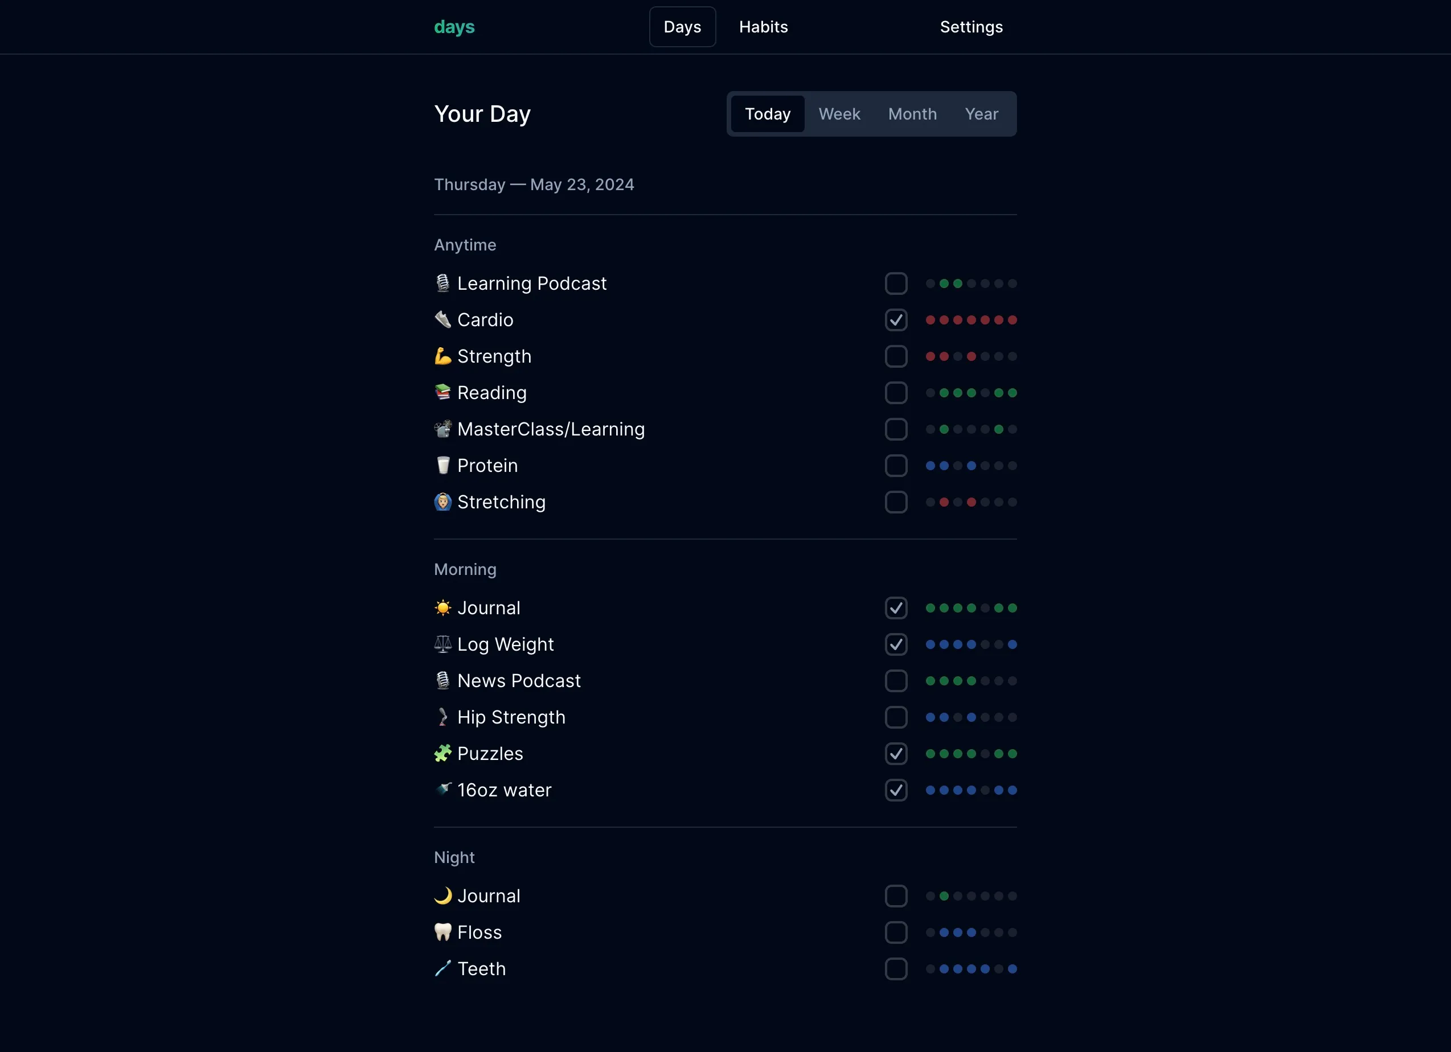The width and height of the screenshot is (1451, 1052).
Task: Click the puzzle piece icon for Puzzles
Action: pos(442,753)
